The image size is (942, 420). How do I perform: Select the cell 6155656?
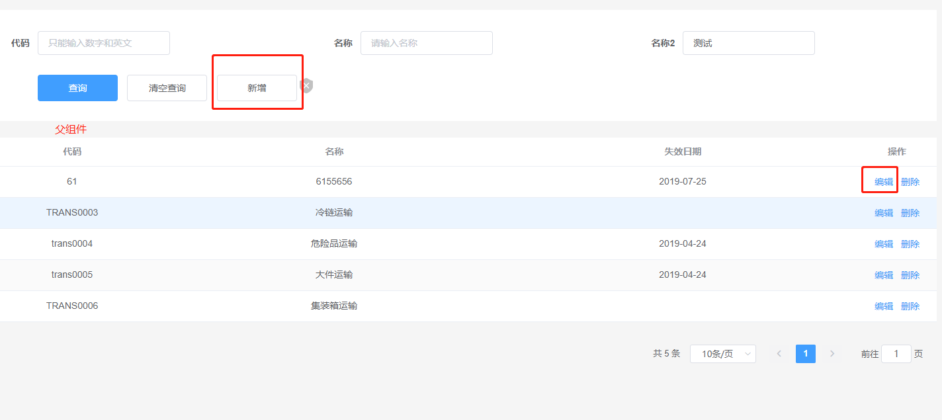[x=334, y=181]
